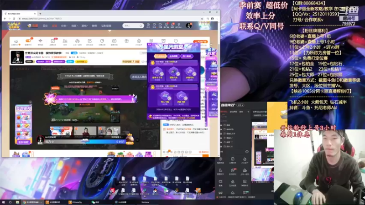Screen dimensions: 365x205
Task: Click the magnifier search icon
Action: tap(141, 26)
